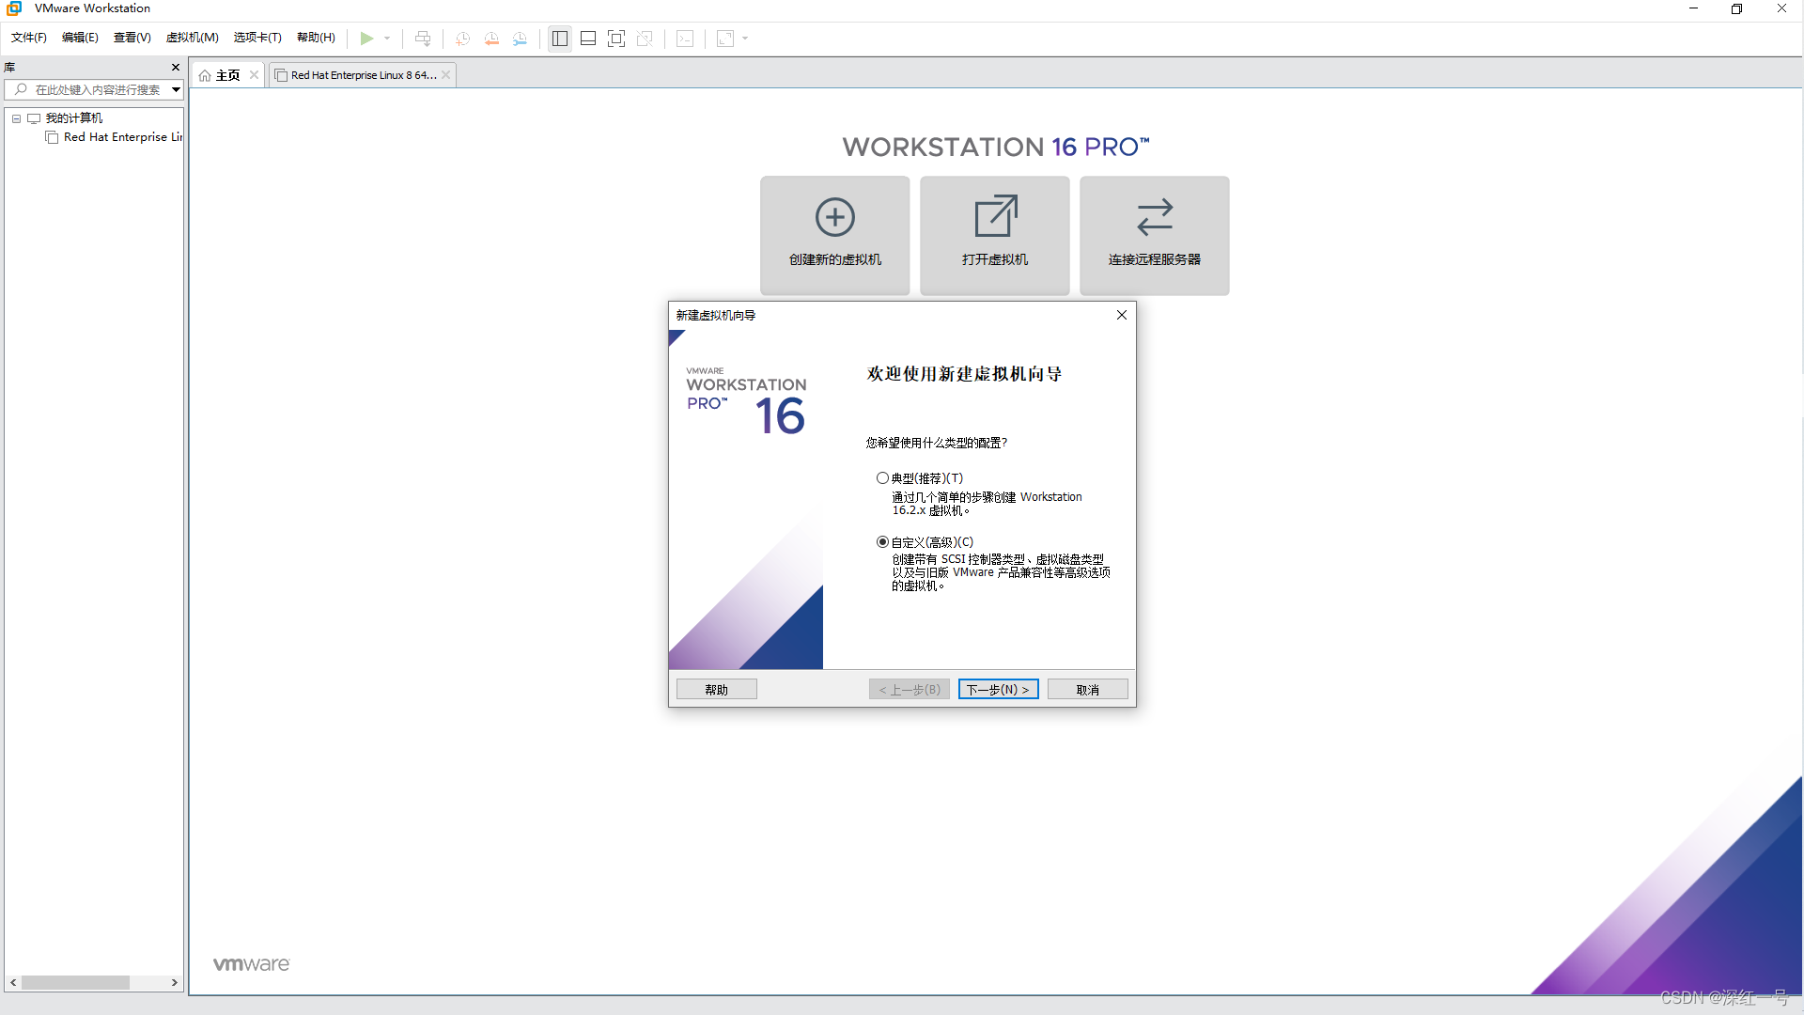1804x1015 pixels.
Task: Click take snapshot clock icon
Action: click(462, 39)
